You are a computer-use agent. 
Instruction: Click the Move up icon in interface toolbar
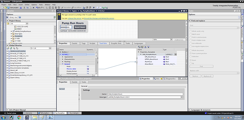point(145,47)
